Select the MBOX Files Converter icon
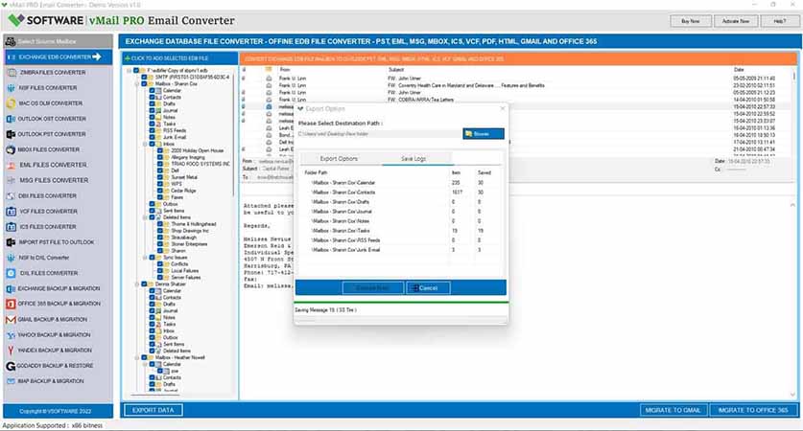This screenshot has height=431, width=803. (x=12, y=149)
